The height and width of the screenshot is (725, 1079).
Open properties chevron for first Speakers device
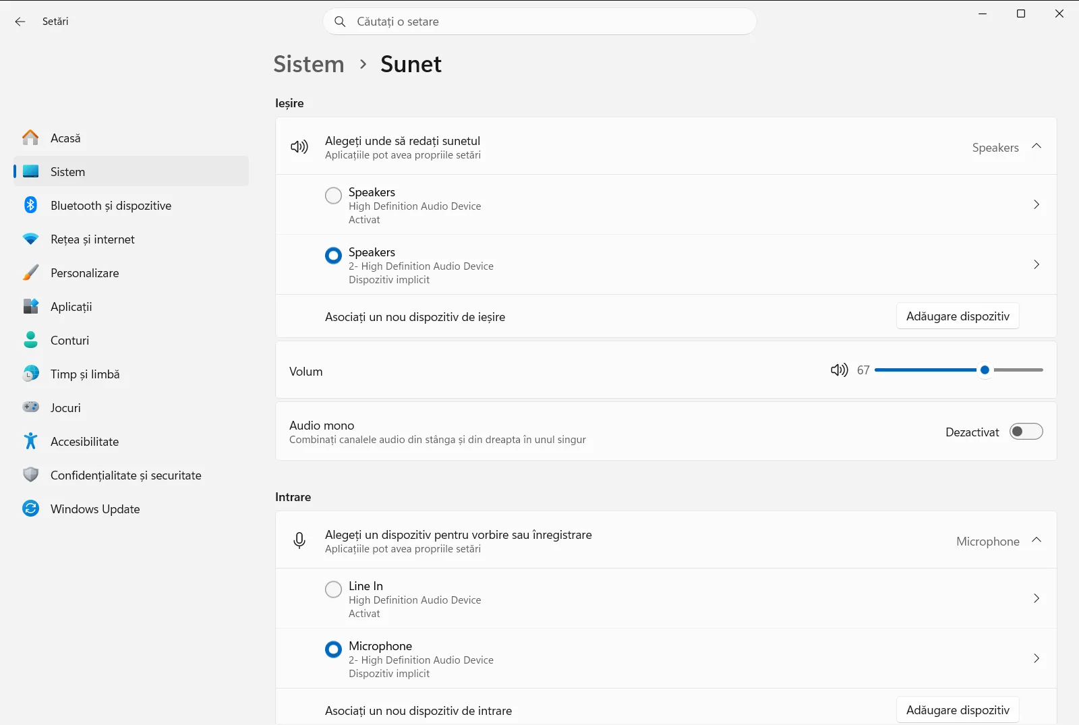(x=1037, y=204)
